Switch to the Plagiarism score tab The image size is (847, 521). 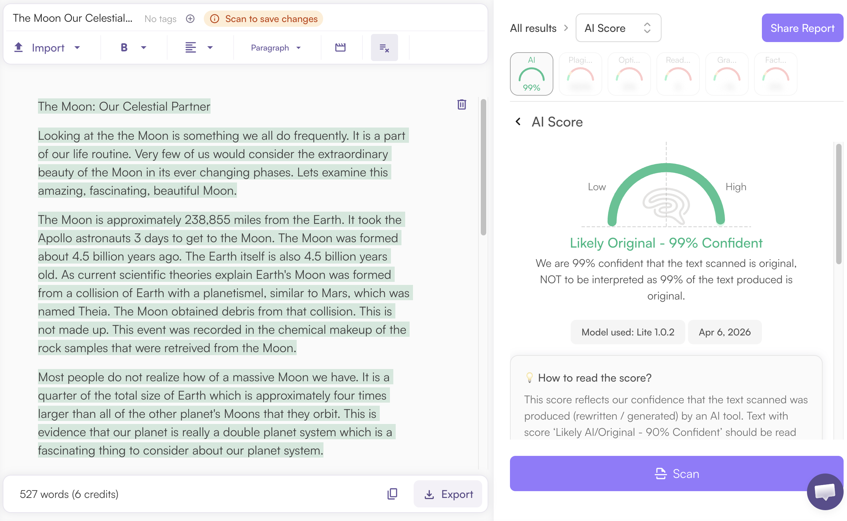pos(580,74)
